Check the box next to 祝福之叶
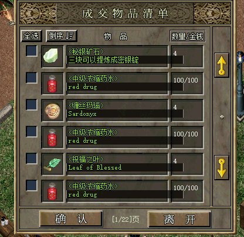Image resolution: width=244 pixels, height=237 pixels. pos(32,159)
